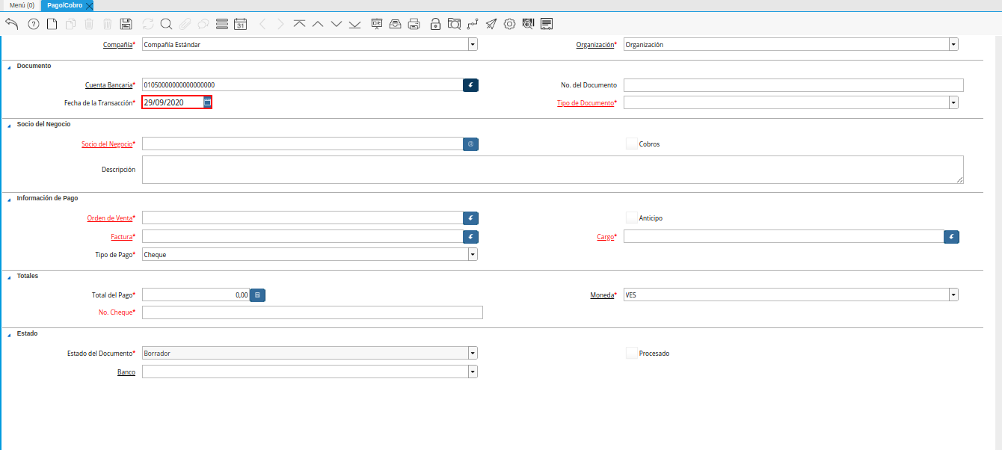Open calculator button beside Total del Pago

coord(257,295)
